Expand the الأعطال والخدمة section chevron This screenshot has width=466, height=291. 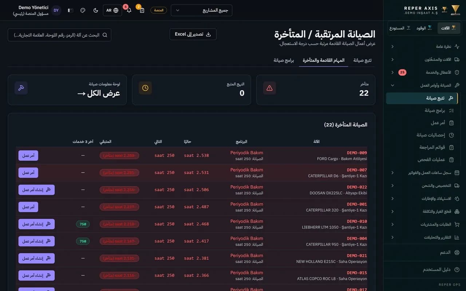pos(392,72)
